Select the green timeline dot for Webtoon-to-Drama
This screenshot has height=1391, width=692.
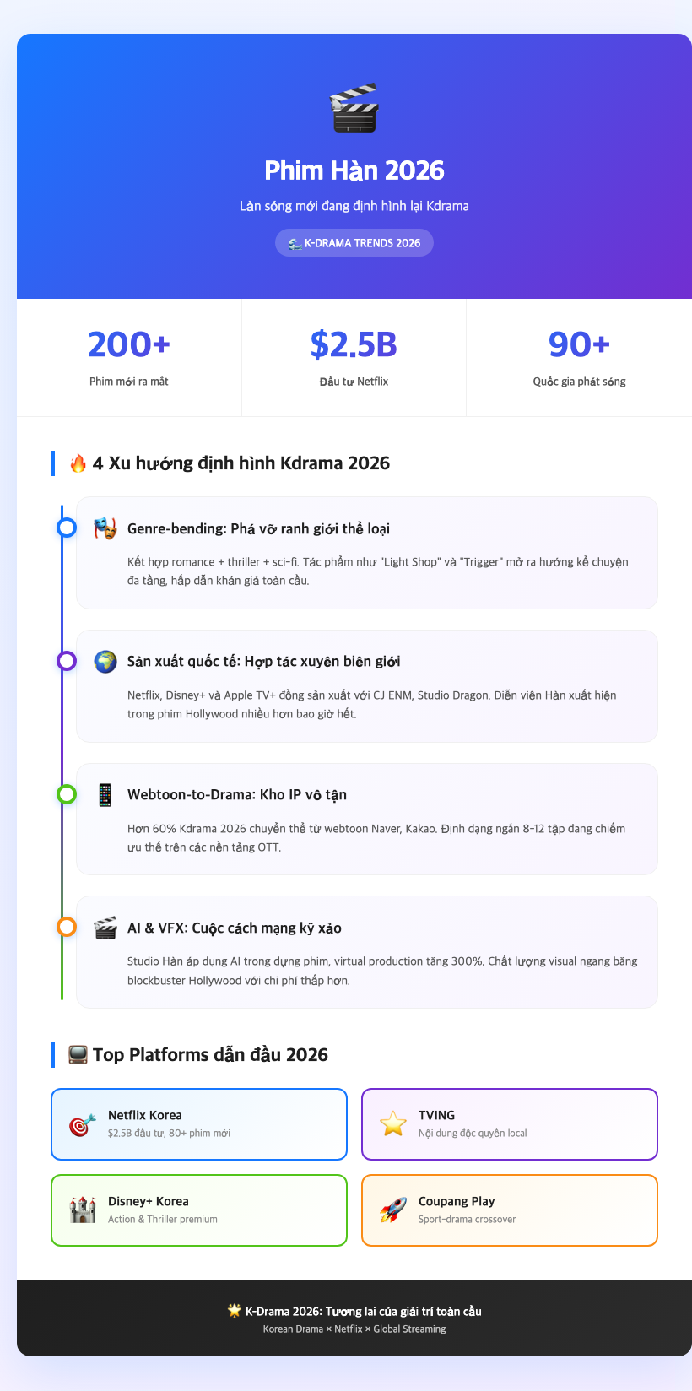pos(67,794)
